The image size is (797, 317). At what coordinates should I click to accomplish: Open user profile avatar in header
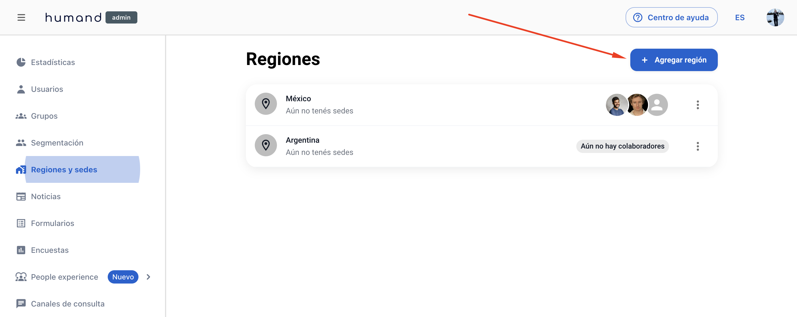click(x=775, y=18)
